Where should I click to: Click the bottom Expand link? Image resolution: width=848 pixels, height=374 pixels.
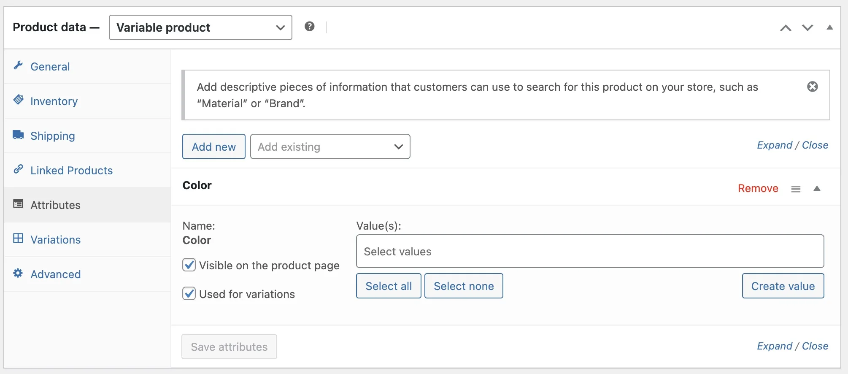click(775, 346)
